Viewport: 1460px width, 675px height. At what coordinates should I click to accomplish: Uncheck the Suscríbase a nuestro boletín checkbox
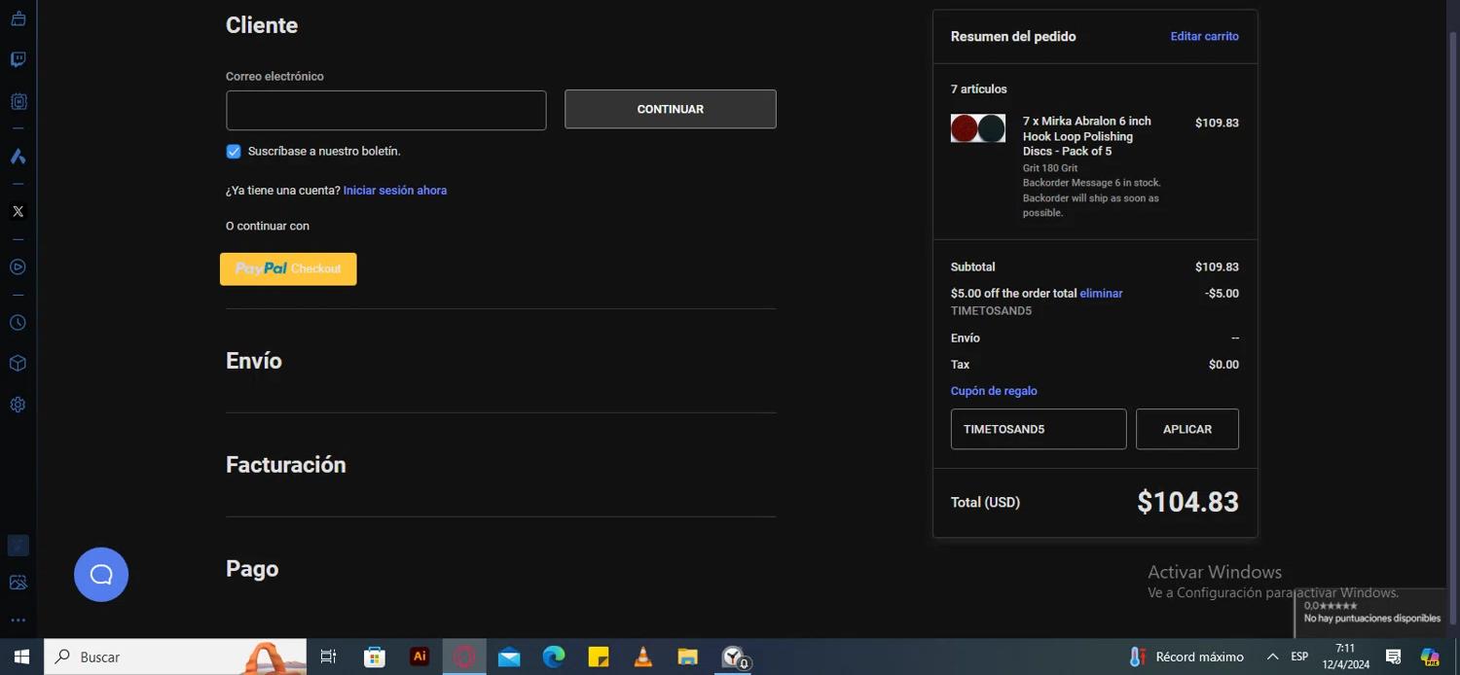[x=234, y=152]
